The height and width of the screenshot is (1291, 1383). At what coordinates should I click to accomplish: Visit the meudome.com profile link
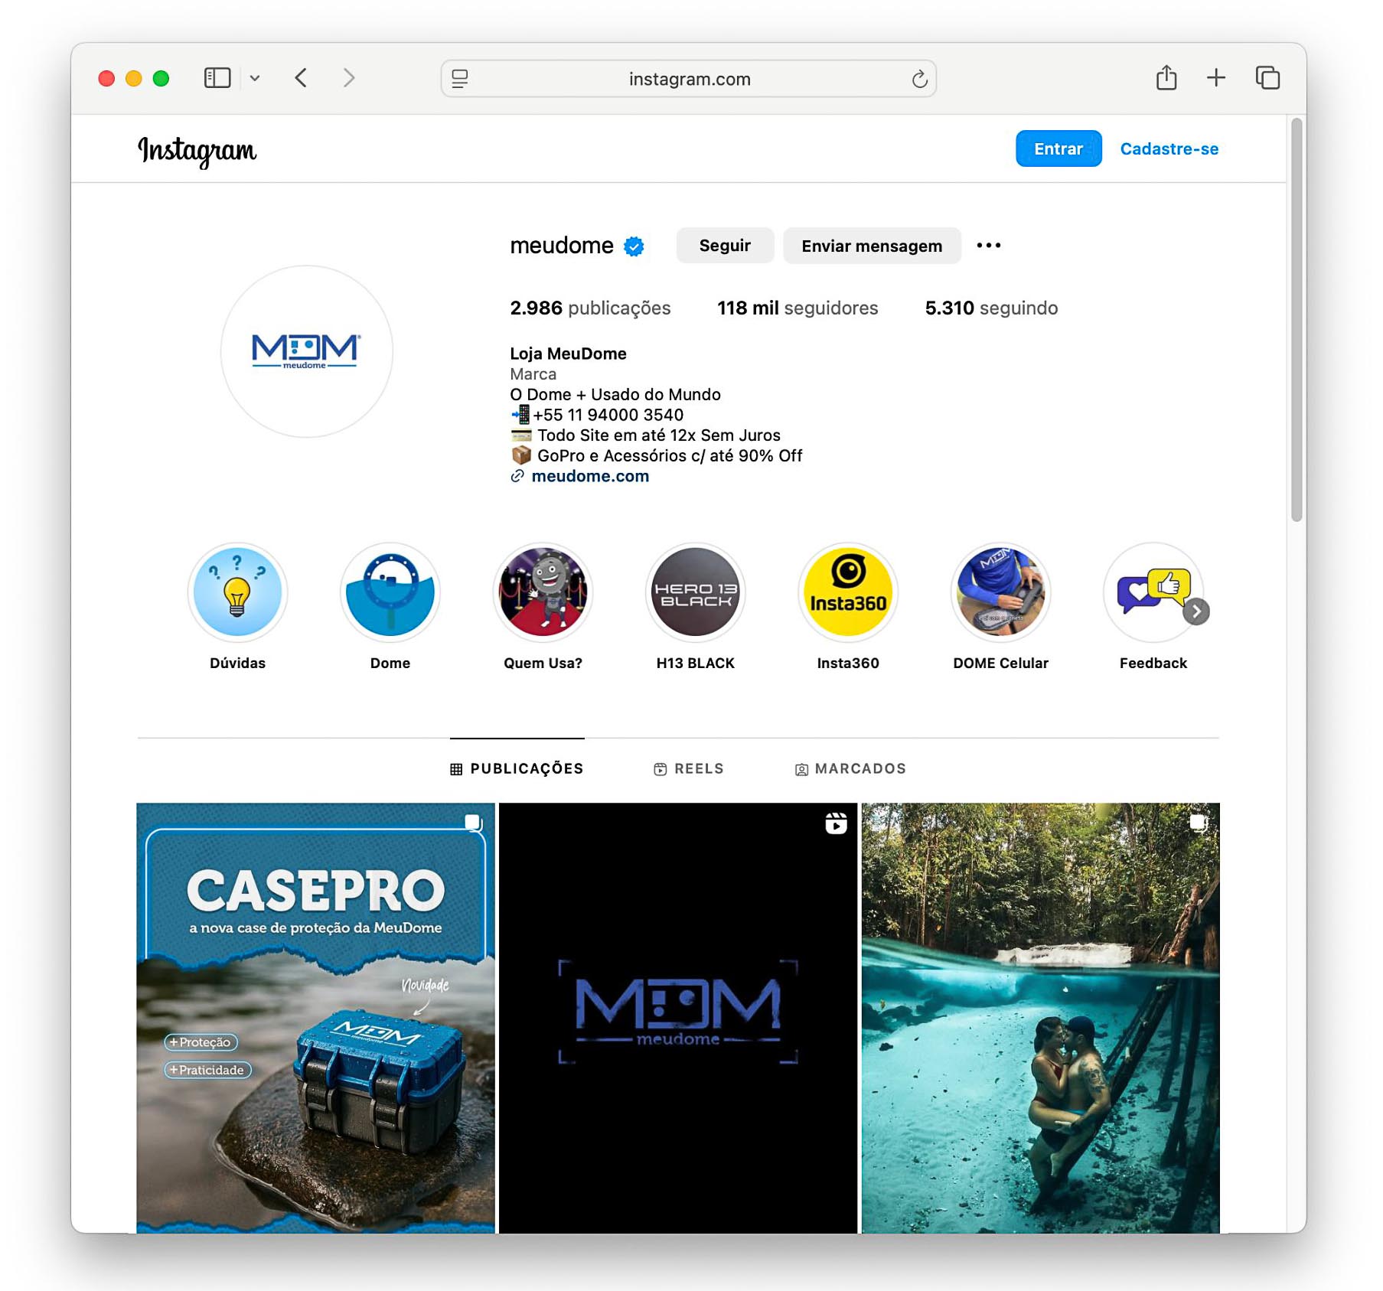point(590,476)
